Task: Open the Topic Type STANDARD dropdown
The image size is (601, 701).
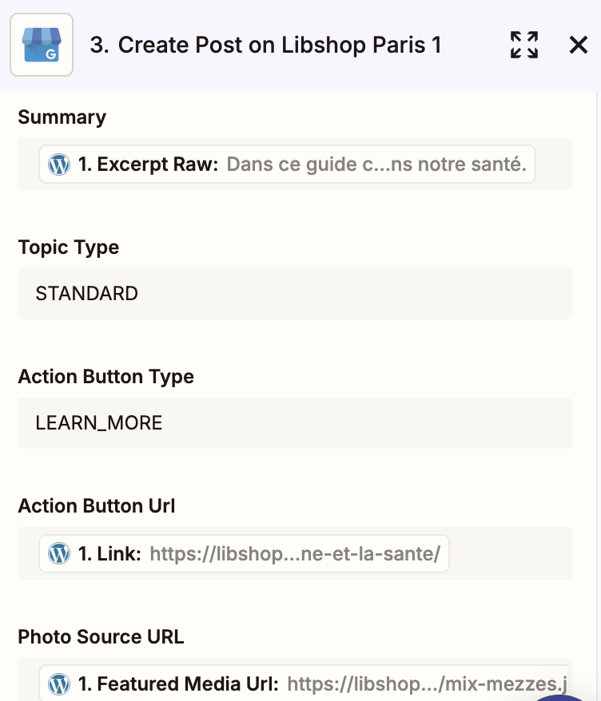Action: pyautogui.click(x=295, y=294)
